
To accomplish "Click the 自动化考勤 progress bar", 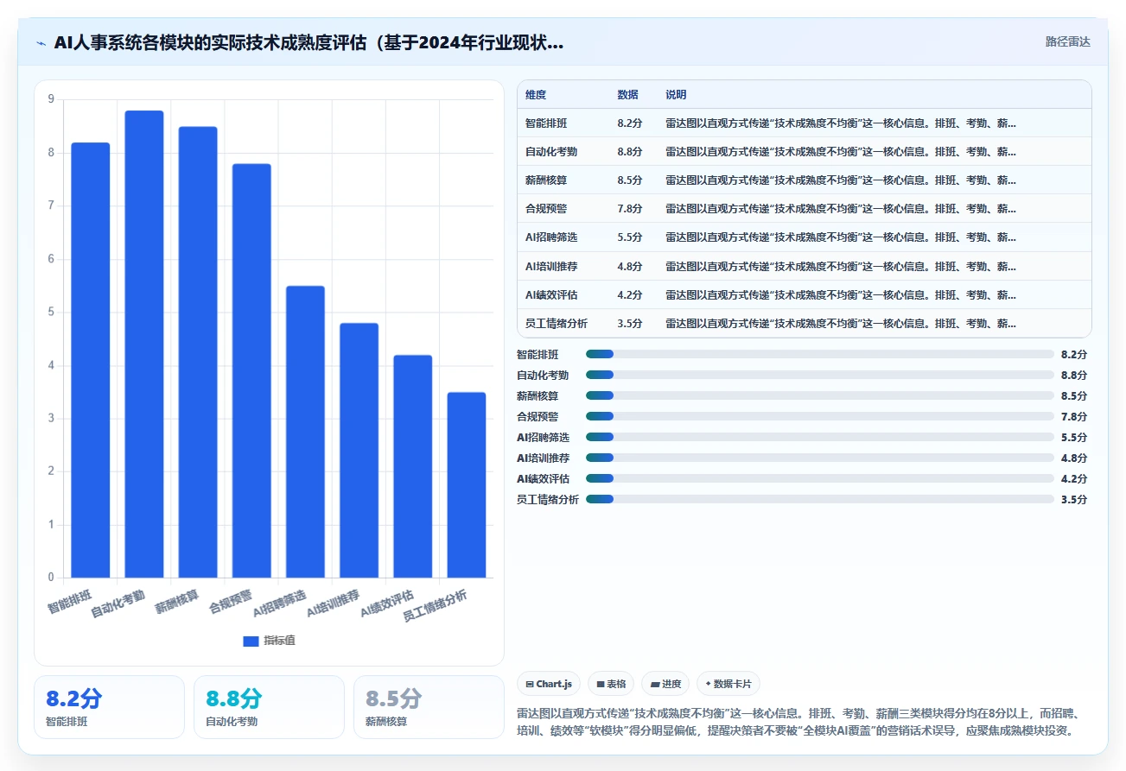I will coord(819,375).
